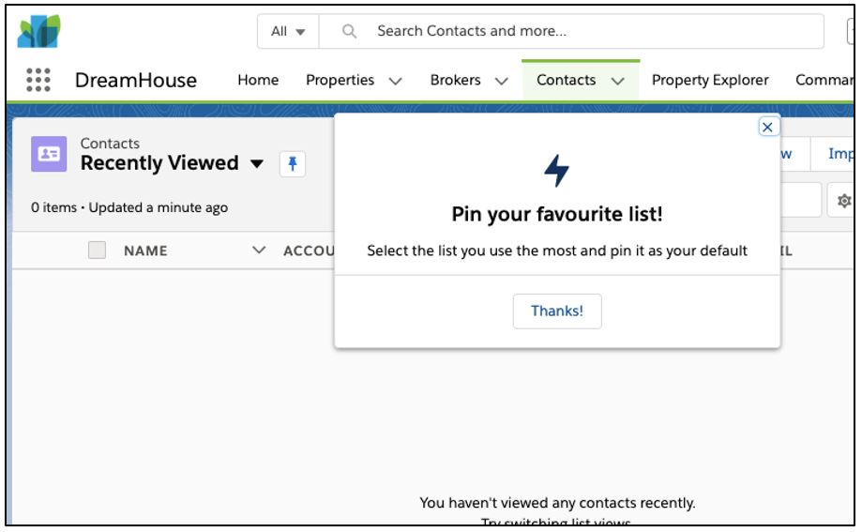This screenshot has height=532, width=862.
Task: Close the Pin your favourite list popup
Action: coord(767,127)
